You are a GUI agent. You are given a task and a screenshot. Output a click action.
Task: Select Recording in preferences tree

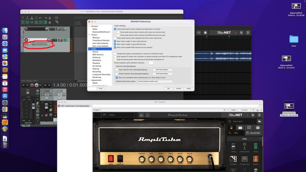97,71
